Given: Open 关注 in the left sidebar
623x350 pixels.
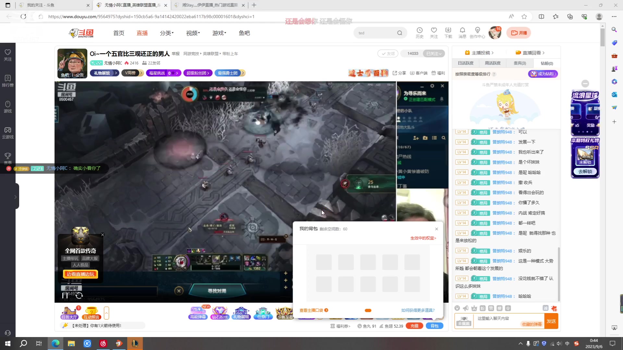Looking at the screenshot, I should tap(8, 55).
